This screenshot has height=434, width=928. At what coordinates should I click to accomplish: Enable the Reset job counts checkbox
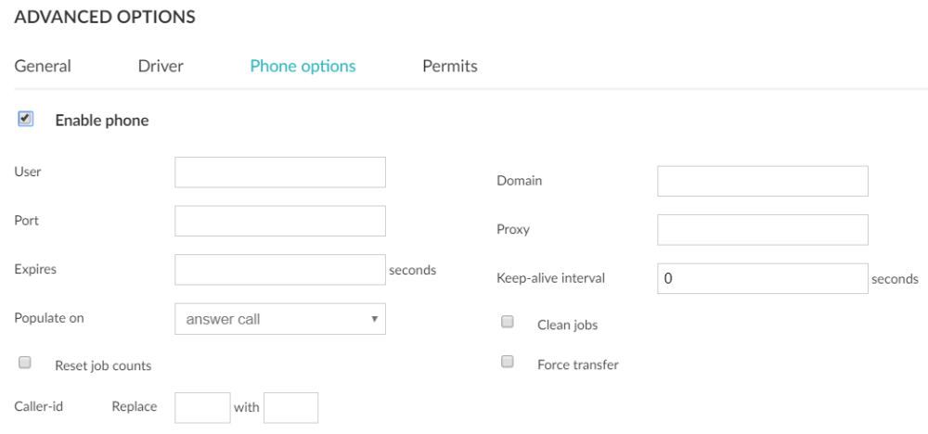point(25,364)
